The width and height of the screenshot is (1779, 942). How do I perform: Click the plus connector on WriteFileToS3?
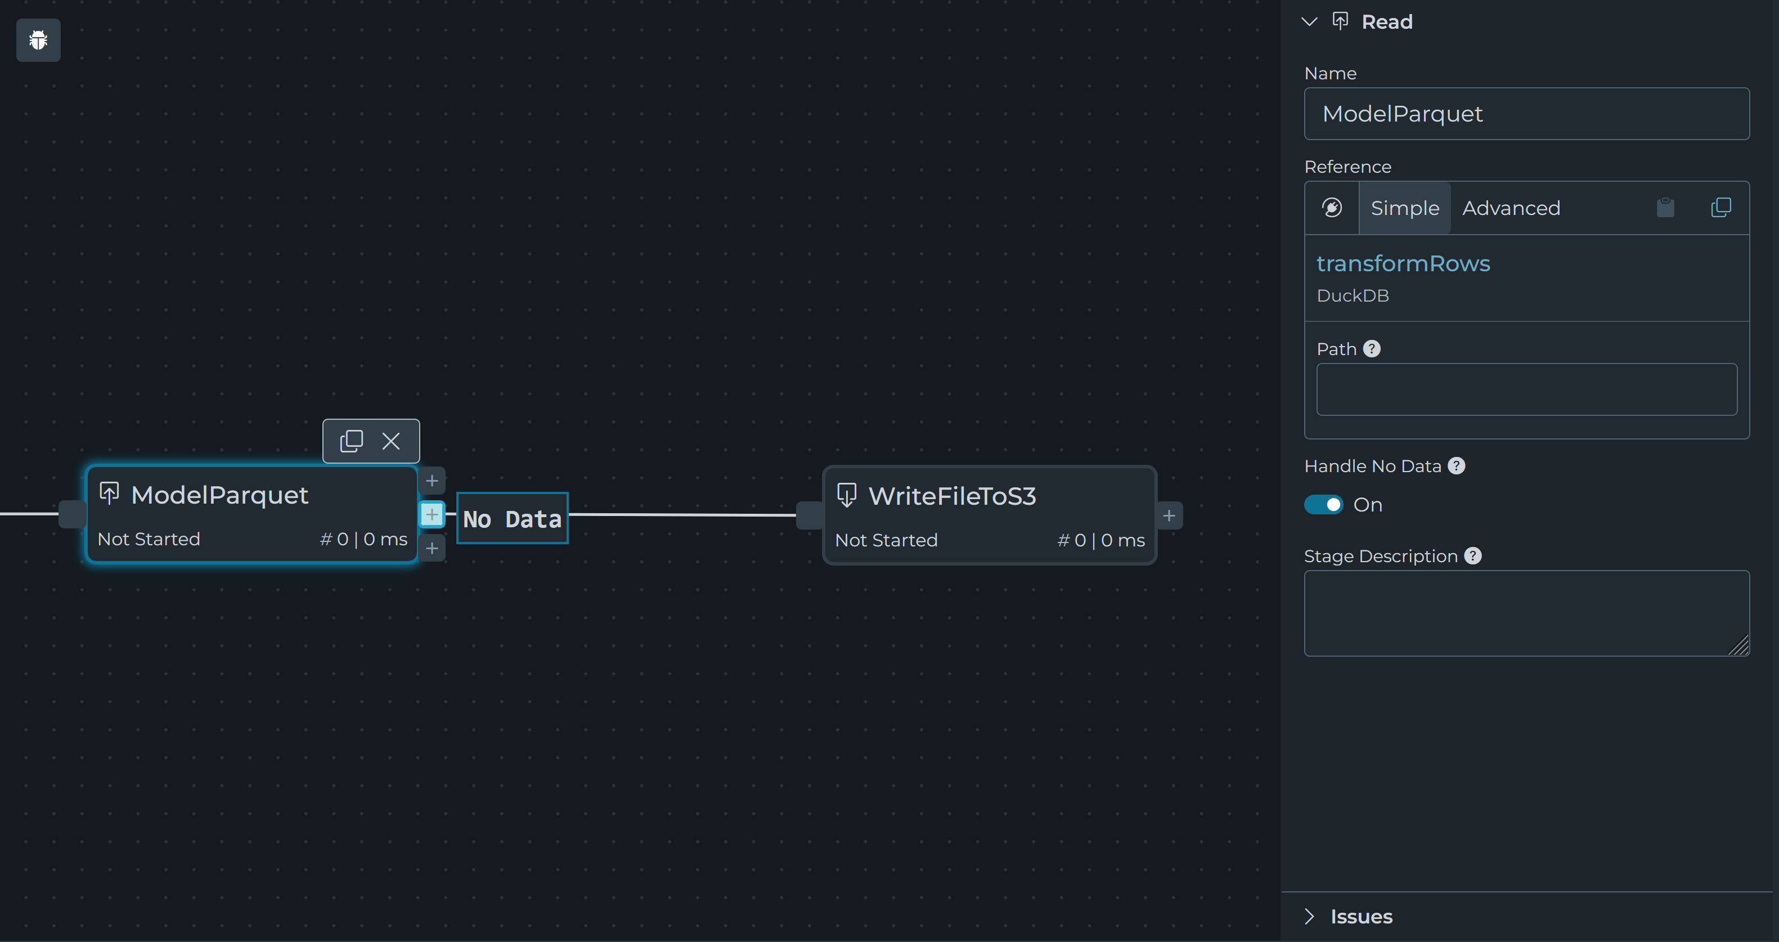coord(1169,516)
